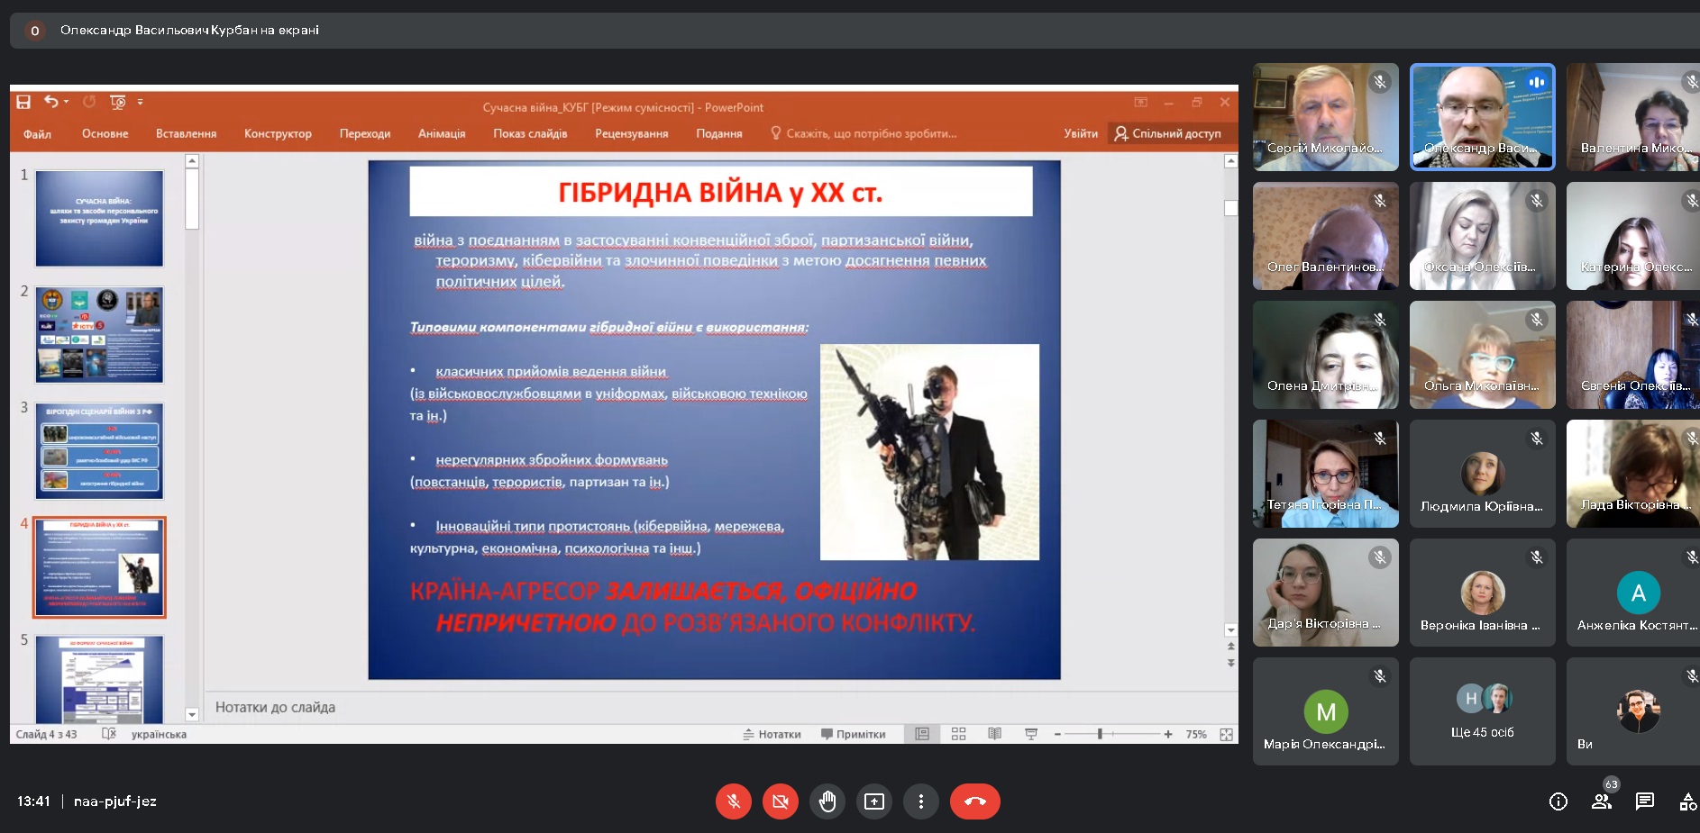Open the Вставлення ribbon tab
This screenshot has height=833, width=1700.
point(186,134)
